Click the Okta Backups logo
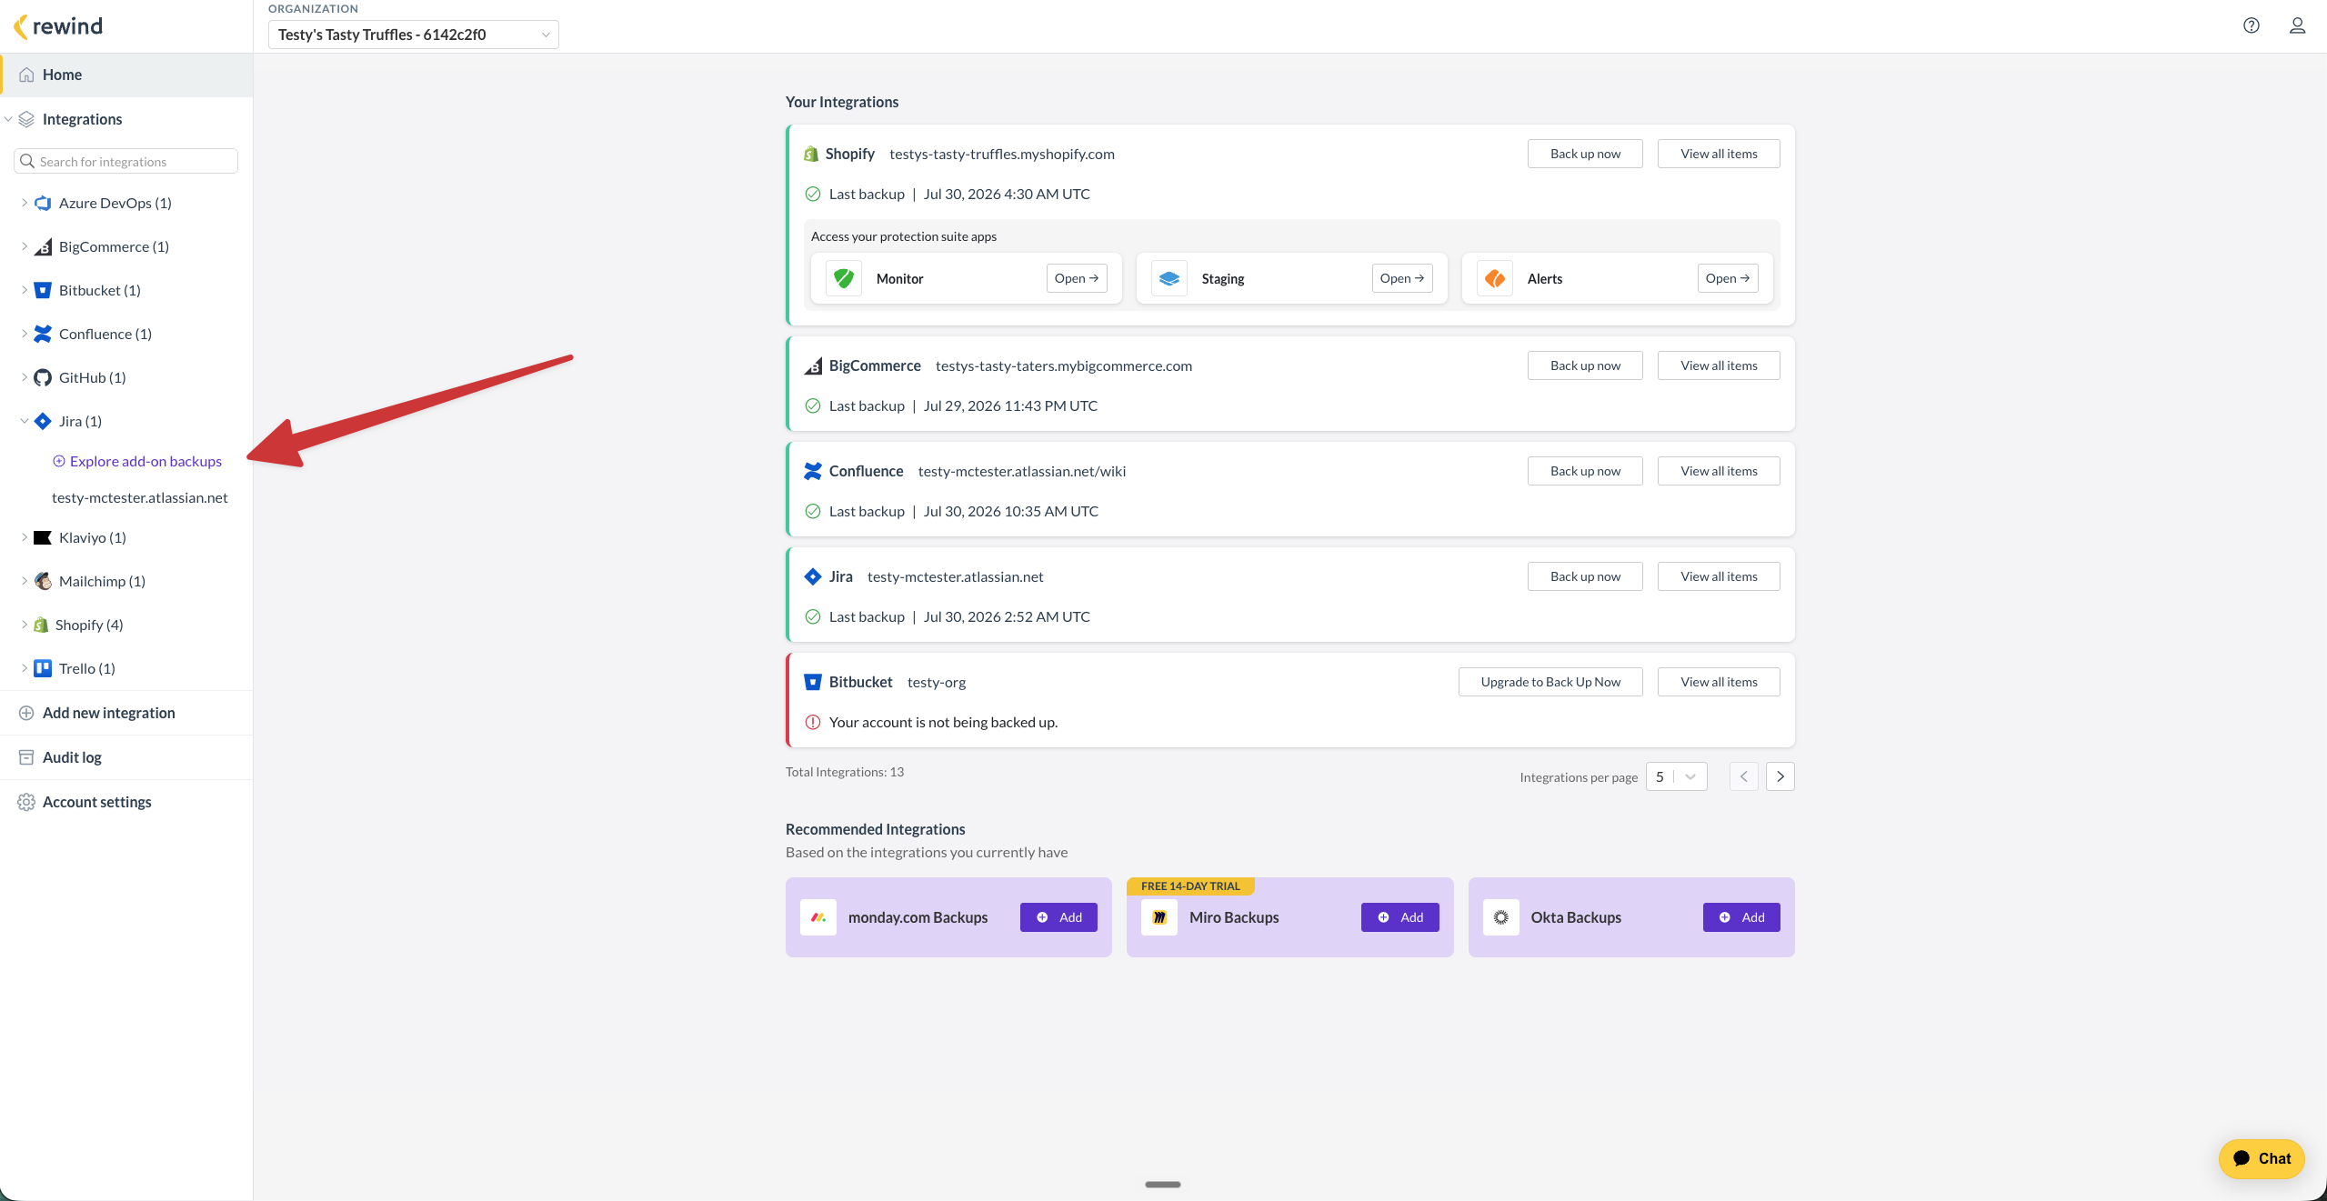The height and width of the screenshot is (1201, 2327). (x=1501, y=917)
